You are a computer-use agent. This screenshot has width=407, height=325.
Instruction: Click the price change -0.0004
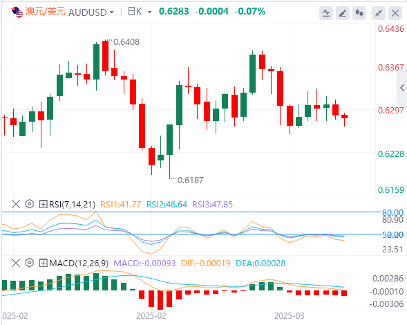(212, 12)
